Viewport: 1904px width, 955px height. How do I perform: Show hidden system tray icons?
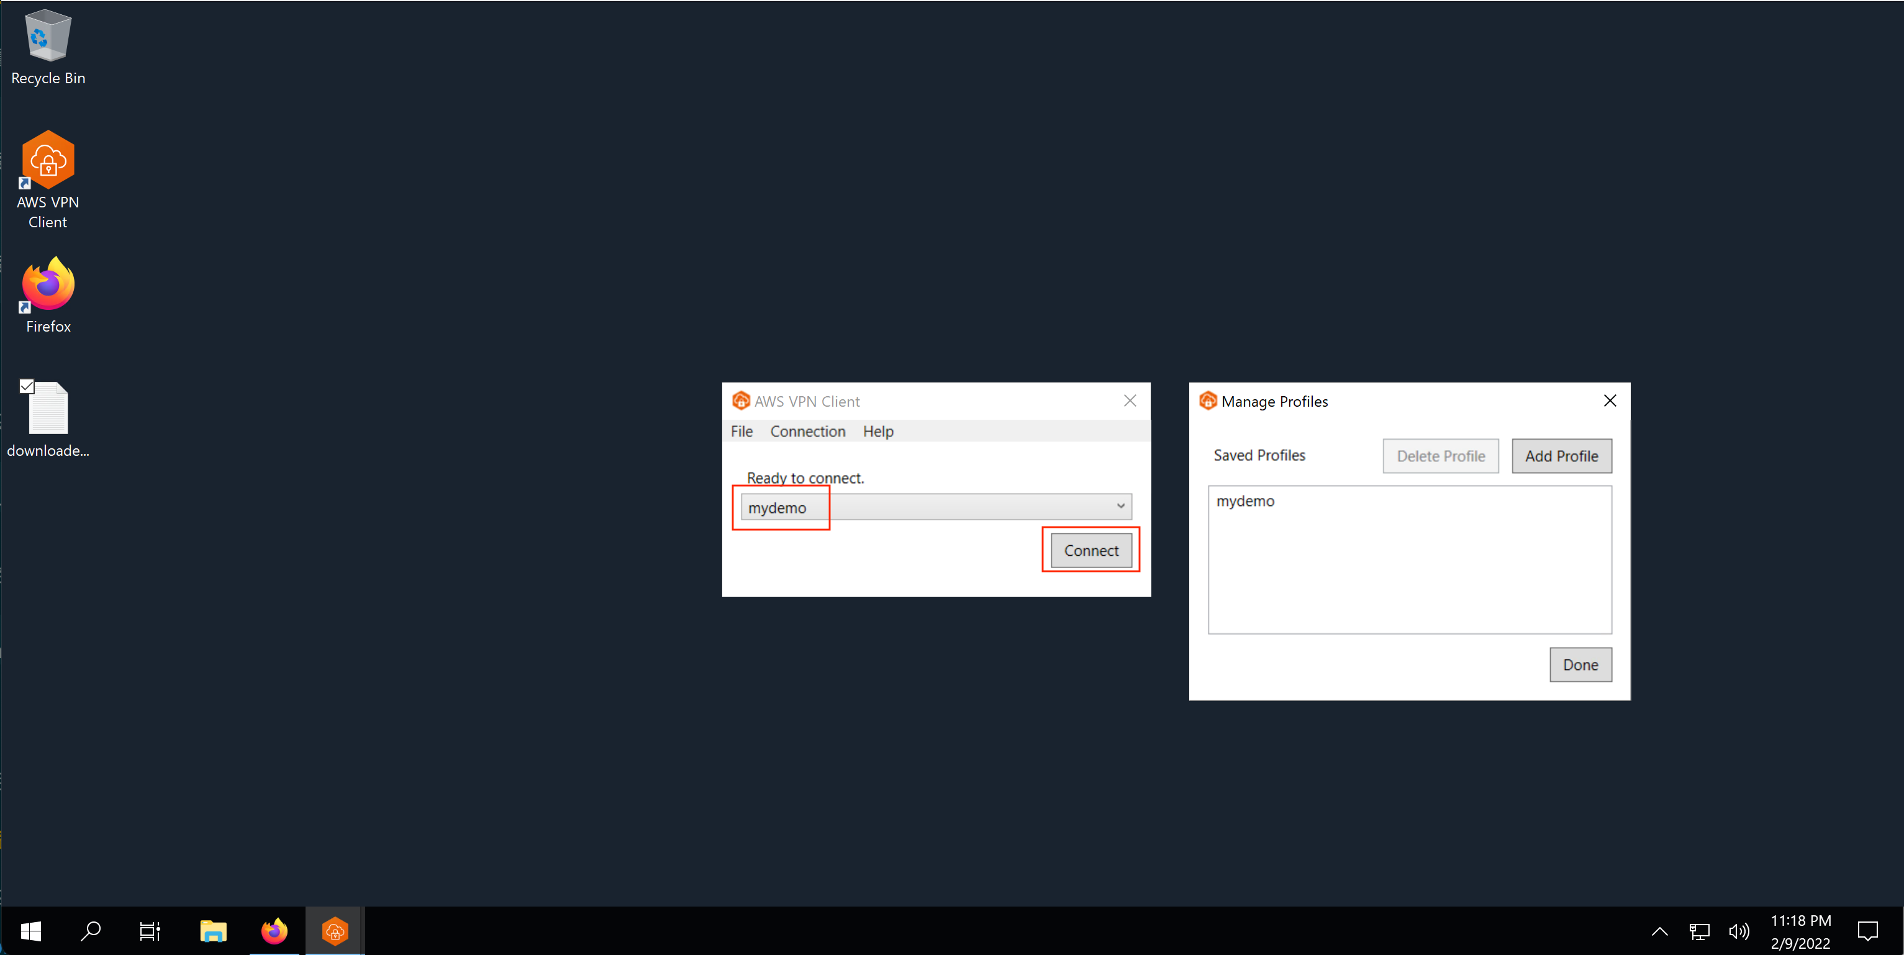coord(1659,931)
